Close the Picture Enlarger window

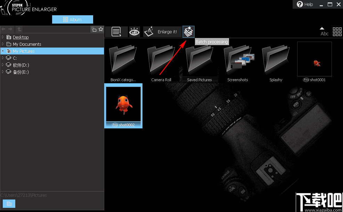pos(338,5)
